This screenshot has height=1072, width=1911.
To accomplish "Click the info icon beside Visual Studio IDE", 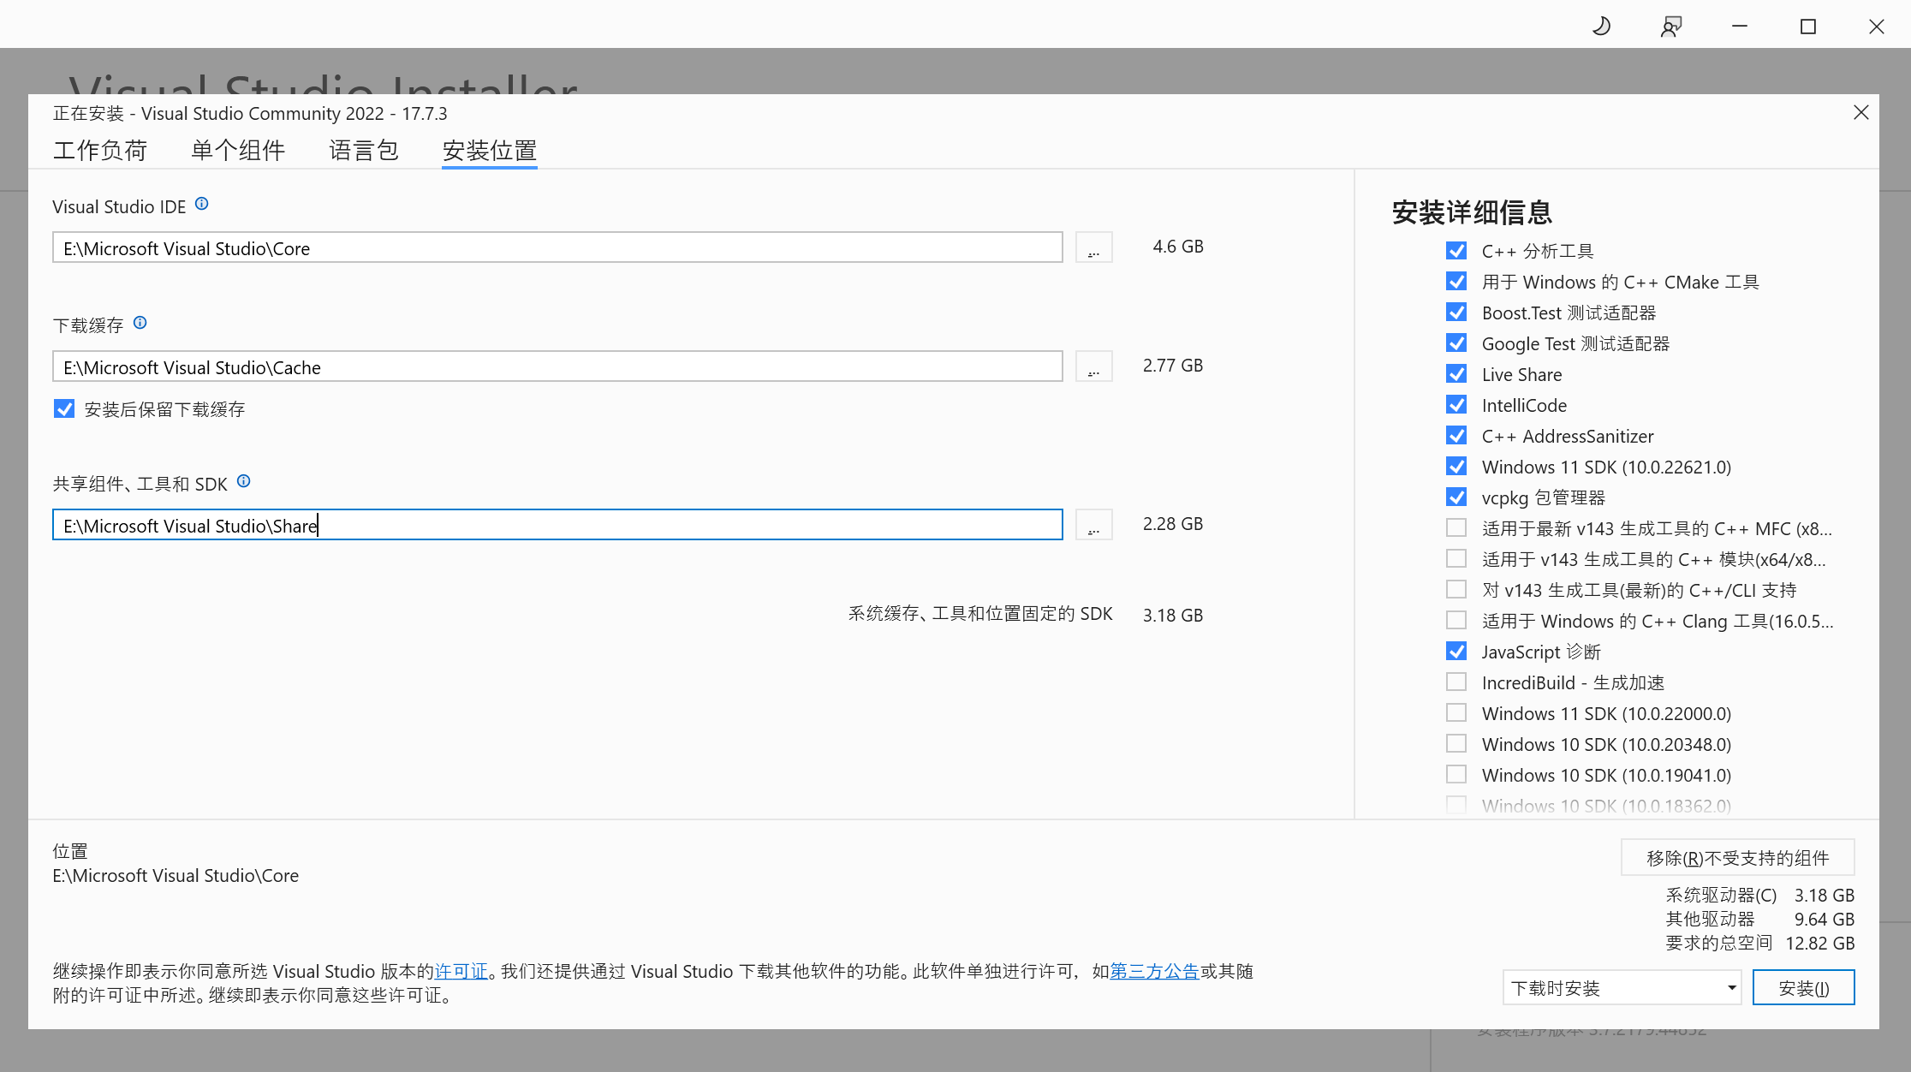I will 201,204.
